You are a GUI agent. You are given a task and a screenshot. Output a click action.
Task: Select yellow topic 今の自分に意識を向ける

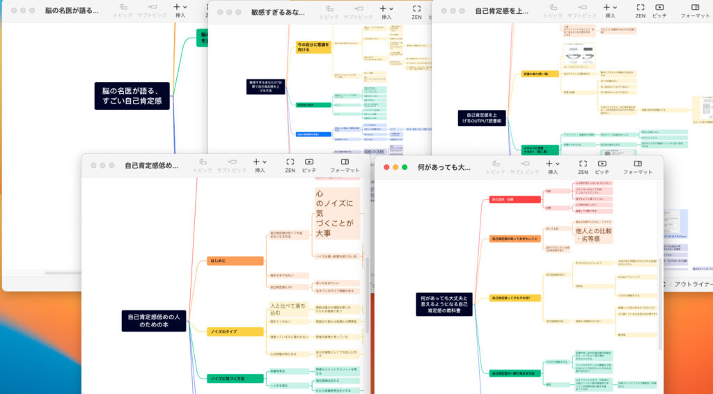point(313,47)
